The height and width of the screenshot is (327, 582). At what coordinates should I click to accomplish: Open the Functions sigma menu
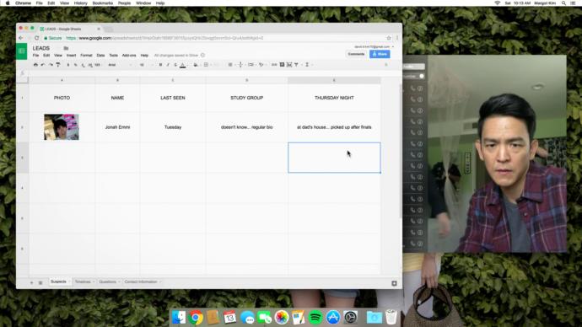(x=307, y=65)
